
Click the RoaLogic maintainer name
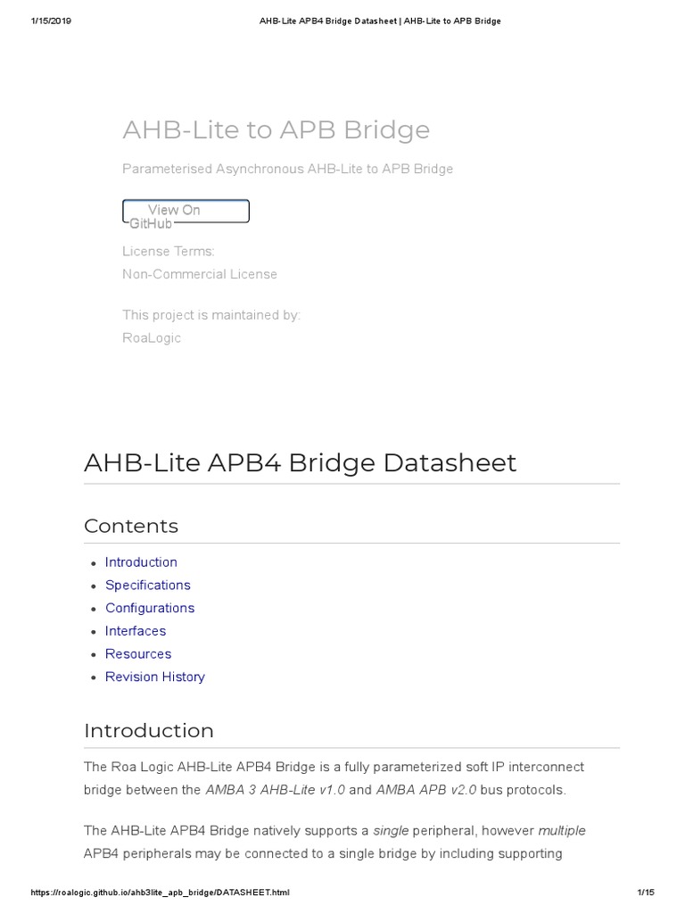click(x=152, y=338)
